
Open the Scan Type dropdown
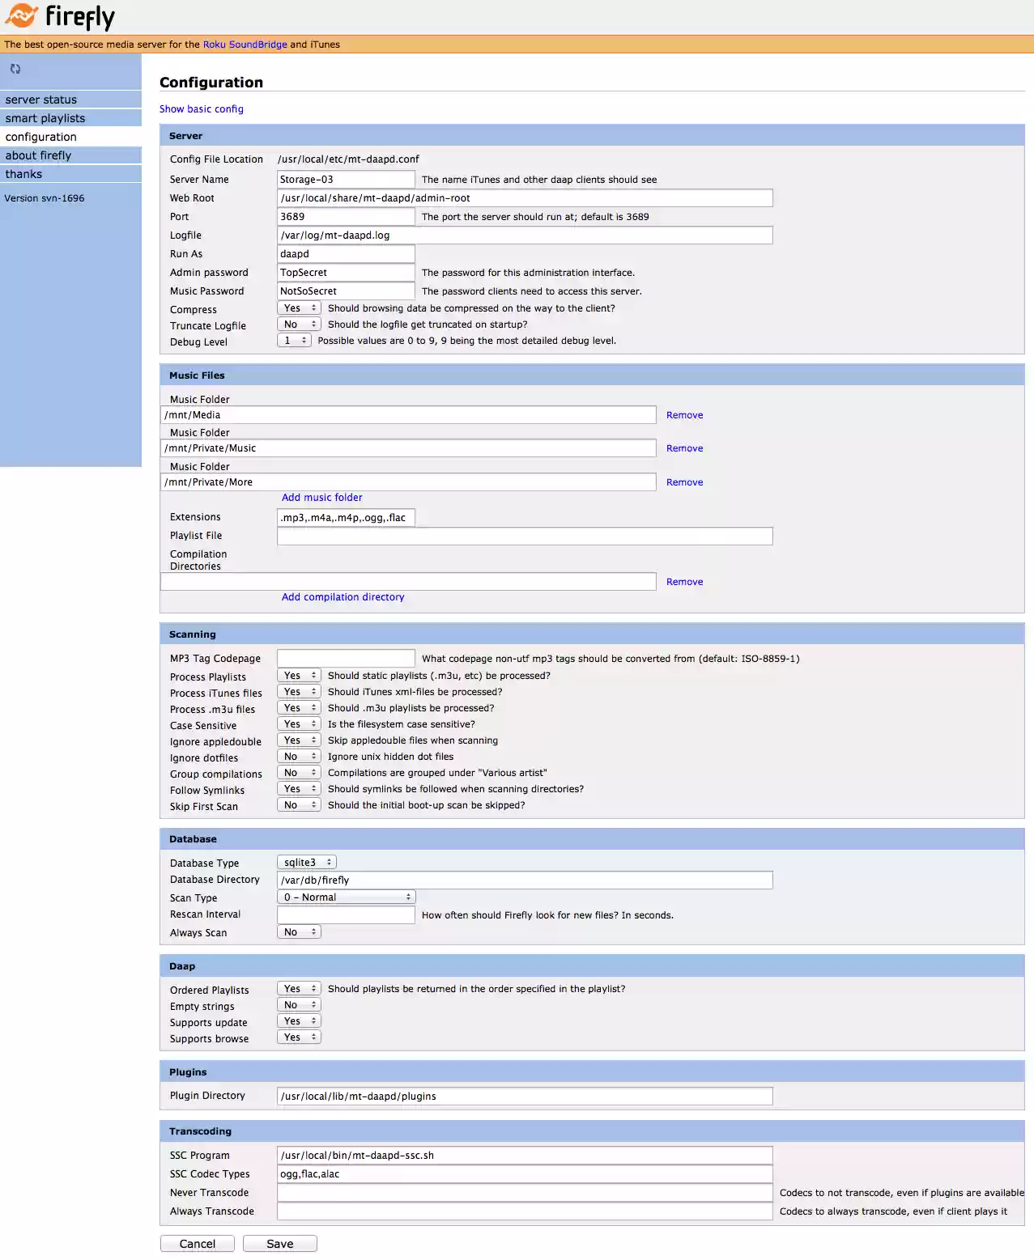pos(346,897)
